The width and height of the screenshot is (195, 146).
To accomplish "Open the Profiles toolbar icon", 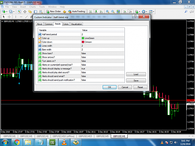I will (x=11, y=12).
